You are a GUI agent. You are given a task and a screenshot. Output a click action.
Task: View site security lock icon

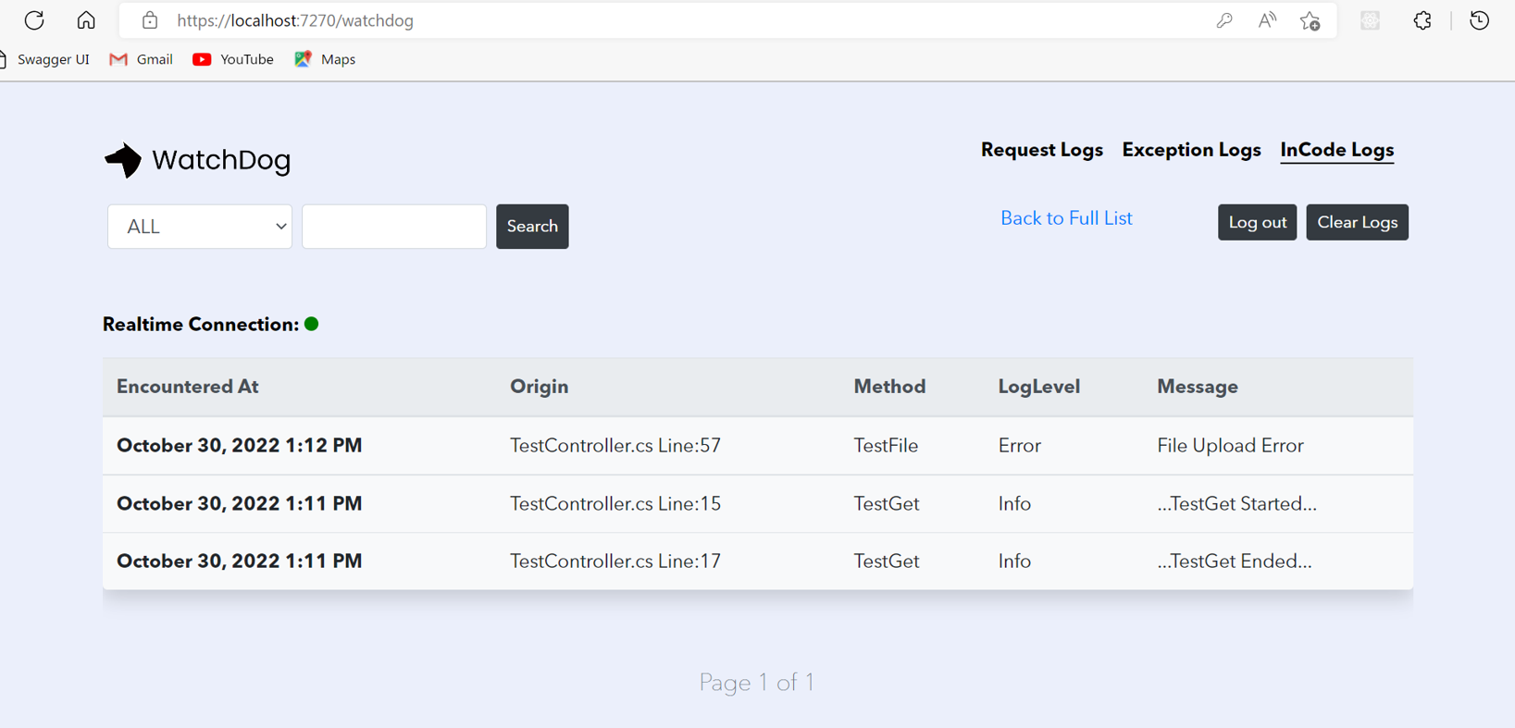tap(150, 20)
